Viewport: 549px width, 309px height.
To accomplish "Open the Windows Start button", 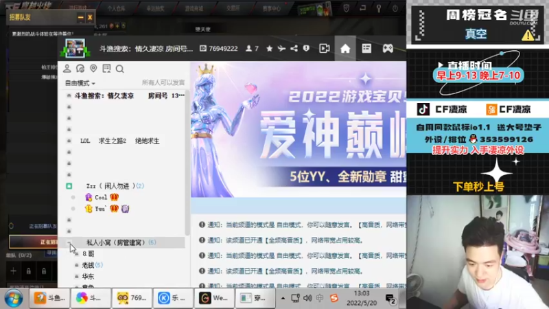I will (14, 298).
